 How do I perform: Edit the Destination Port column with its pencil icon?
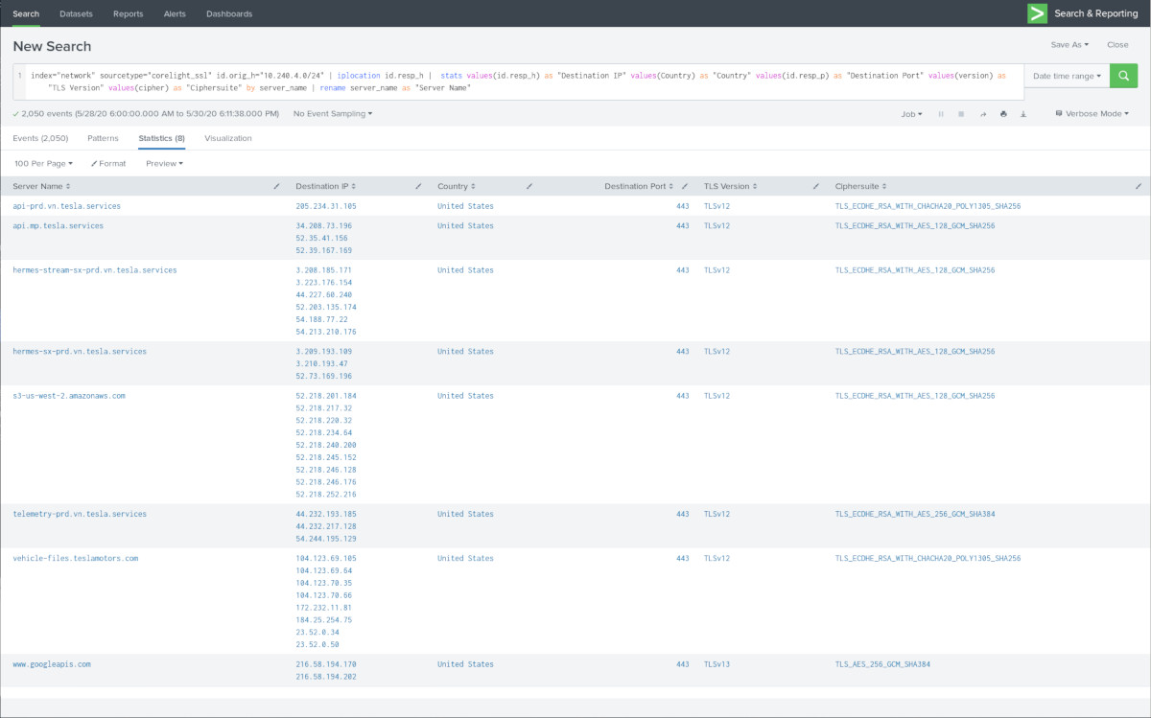click(684, 186)
